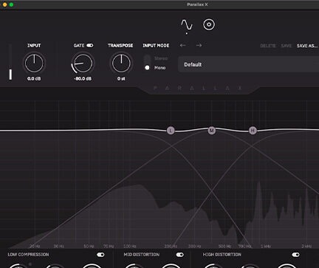Click the Low Compression section label
The height and width of the screenshot is (268, 319).
28,255
